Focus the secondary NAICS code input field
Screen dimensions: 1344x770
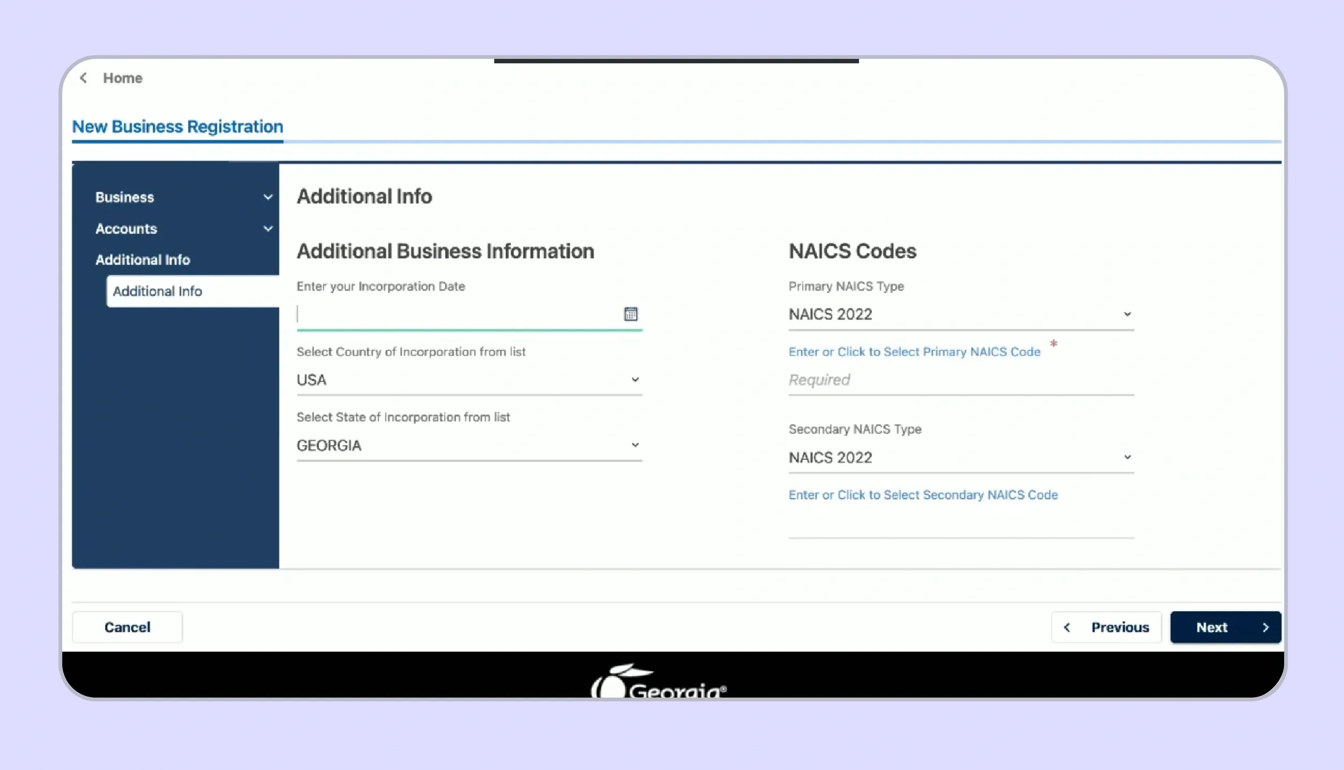pyautogui.click(x=961, y=523)
